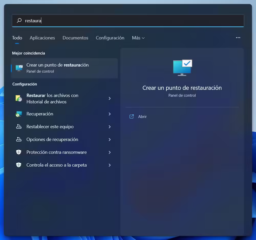
Task: Expand Restaurar los archivos chevron
Action: tap(110, 99)
